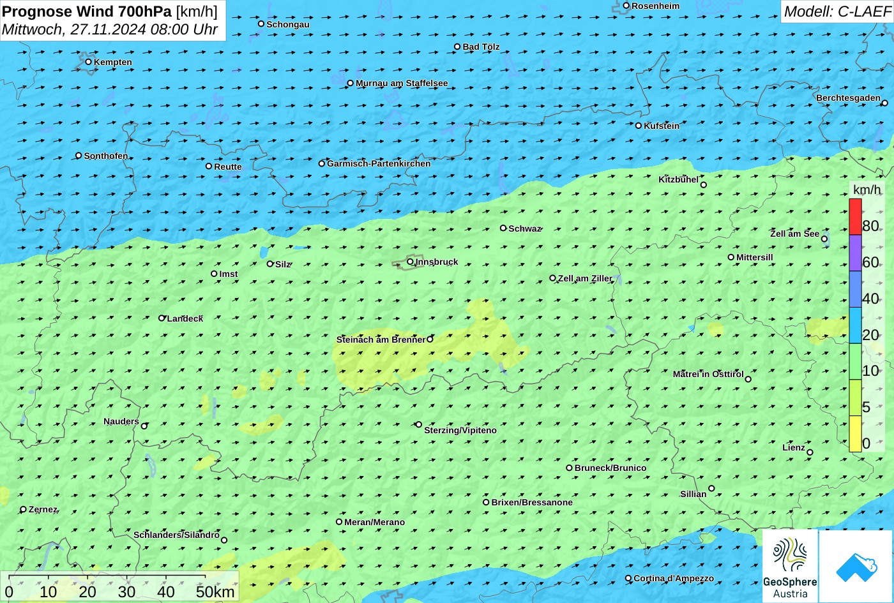Click the Lienz city marker
Viewport: 894px width, 603px height.
point(810,452)
